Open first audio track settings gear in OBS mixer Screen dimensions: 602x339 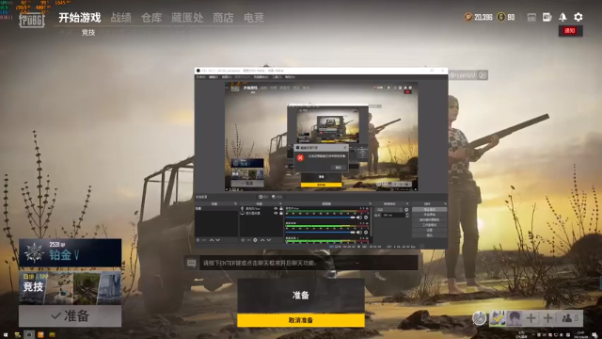(366, 218)
